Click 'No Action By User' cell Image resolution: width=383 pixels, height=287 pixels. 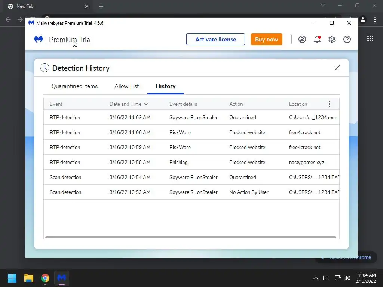[x=249, y=192]
